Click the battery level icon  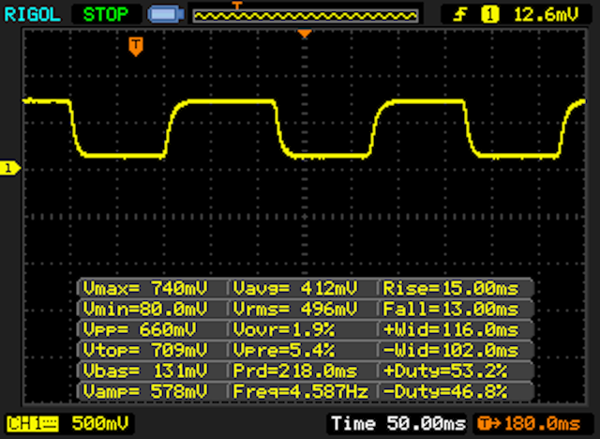[x=166, y=15]
